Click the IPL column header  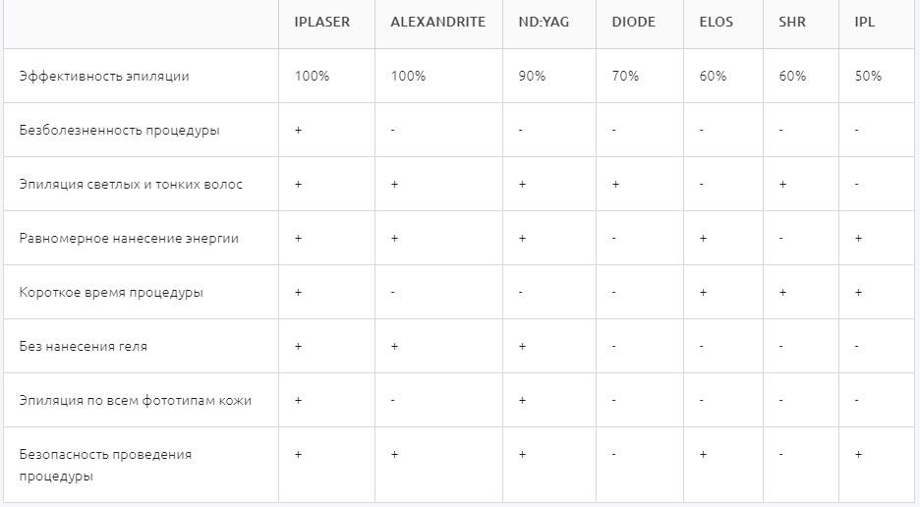tap(865, 23)
